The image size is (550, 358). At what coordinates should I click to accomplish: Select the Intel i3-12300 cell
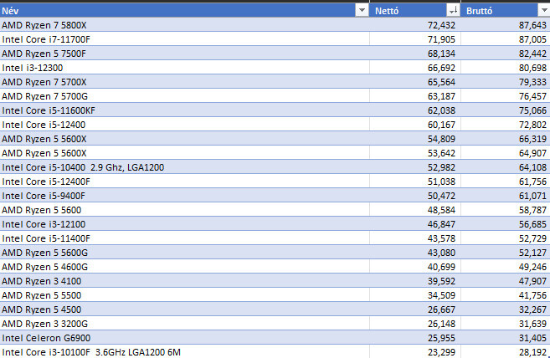pyautogui.click(x=184, y=68)
